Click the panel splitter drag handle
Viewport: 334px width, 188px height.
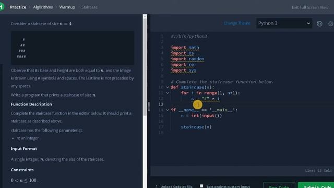[149, 106]
